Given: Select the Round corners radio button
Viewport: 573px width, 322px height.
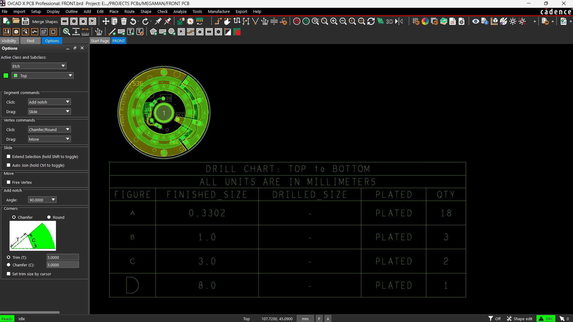Looking at the screenshot, I should (x=49, y=217).
